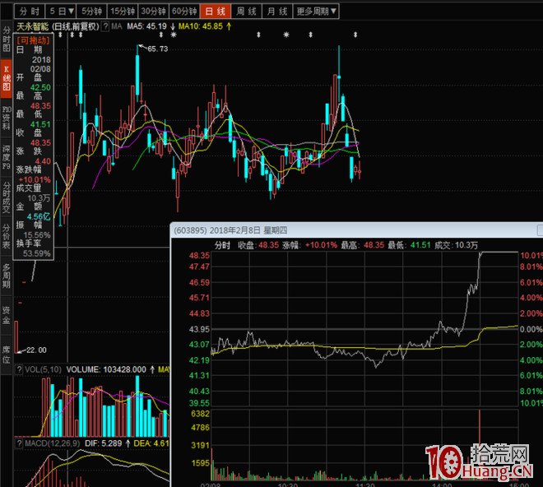Viewport: 543px width, 487px height.
Task: Click the 金额 value 4.56亿 in info box
Action: coord(39,217)
